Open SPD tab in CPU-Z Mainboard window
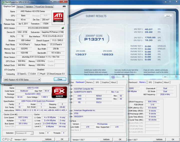 click(x=97, y=82)
